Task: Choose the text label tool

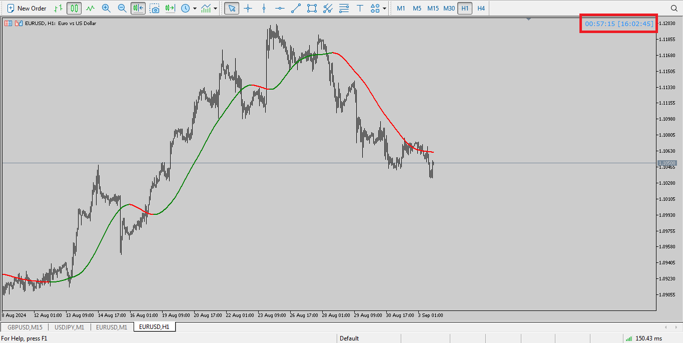Action: click(360, 8)
